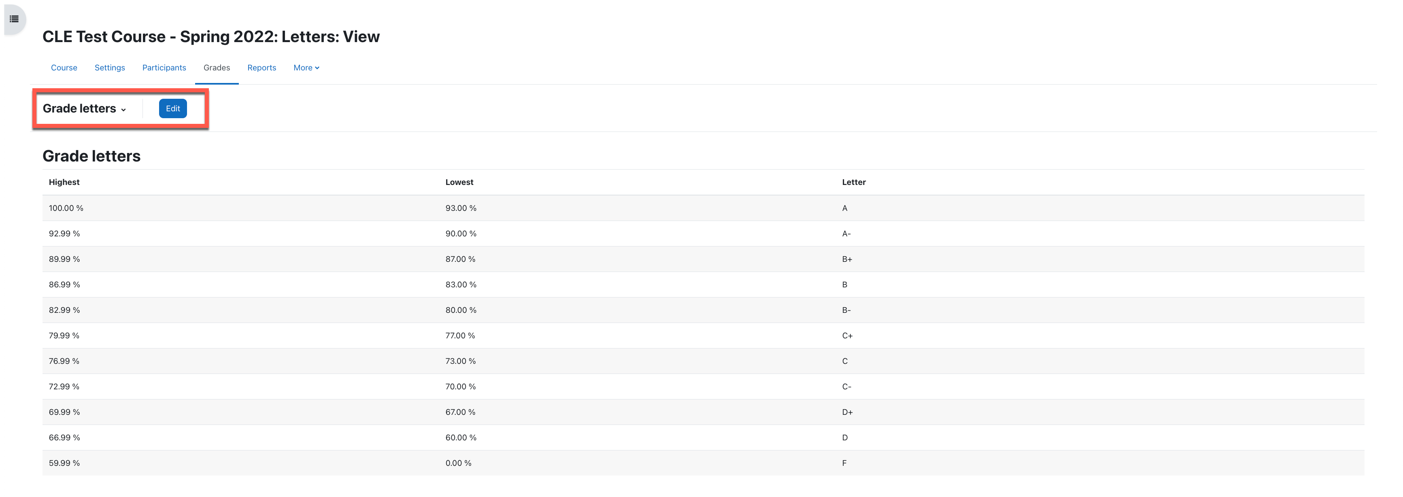Select the 82.99 % cell
Image resolution: width=1403 pixels, height=497 pixels.
tap(64, 310)
